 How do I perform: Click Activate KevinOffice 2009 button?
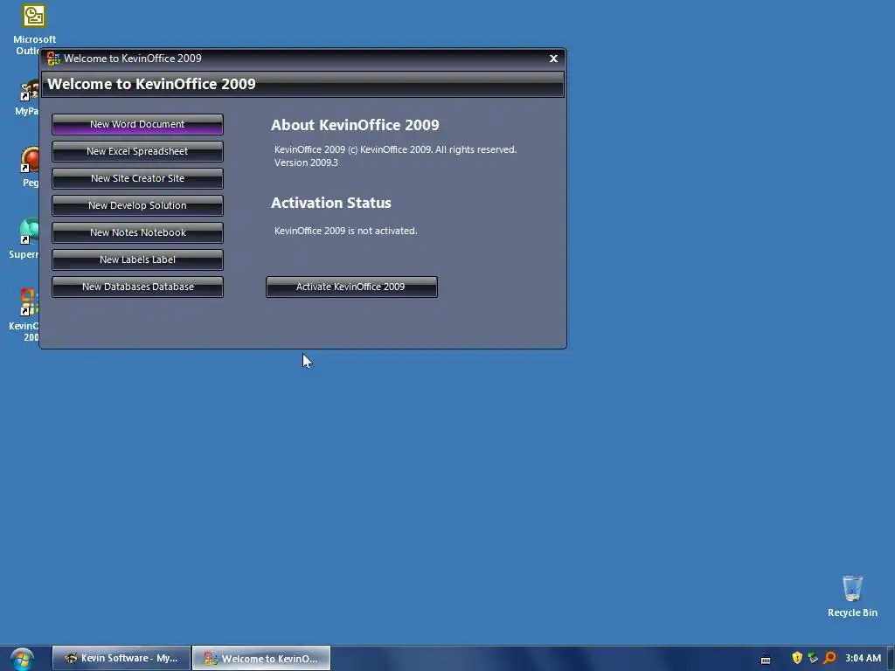coord(351,287)
